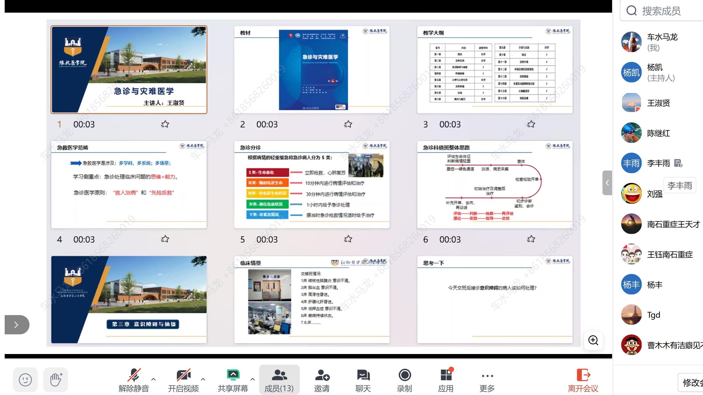Click the raise hand icon

point(56,380)
